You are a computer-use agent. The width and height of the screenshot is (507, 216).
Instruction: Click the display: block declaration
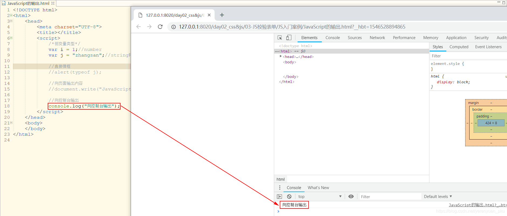point(453,82)
